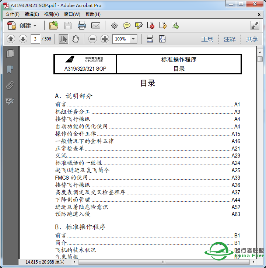Add a sticky note comment
Viewport: 266px width, 268px height.
tap(127, 26)
